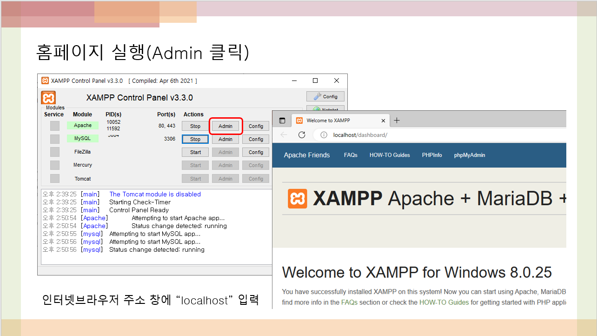
Task: Click the orange XAMPP logo in page banner
Action: pos(298,199)
